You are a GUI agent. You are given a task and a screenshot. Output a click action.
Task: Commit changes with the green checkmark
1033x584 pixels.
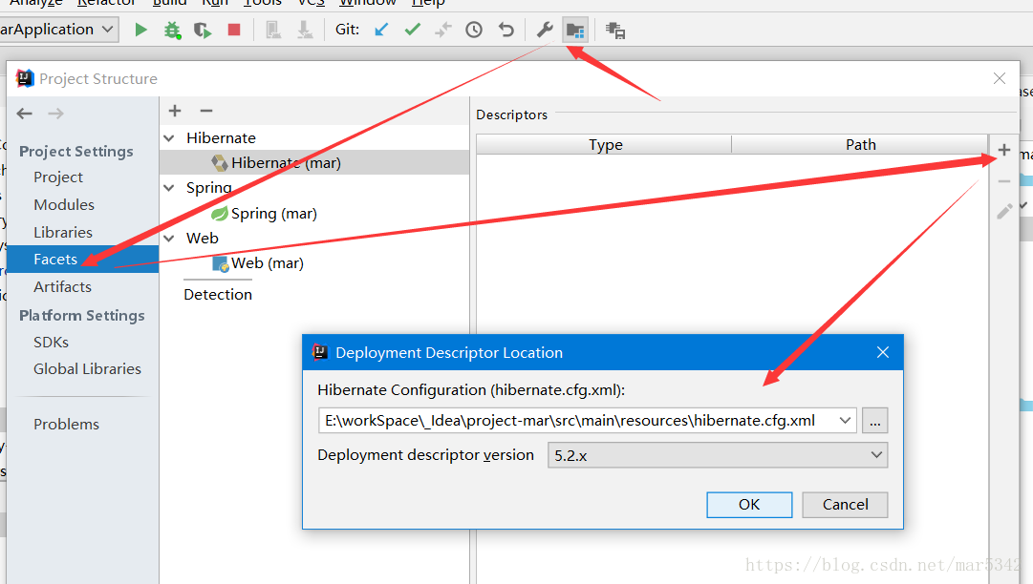point(413,30)
